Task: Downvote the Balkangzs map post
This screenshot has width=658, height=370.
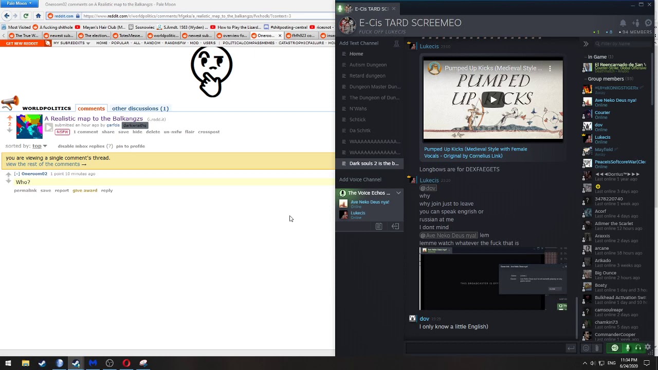Action: point(9,130)
